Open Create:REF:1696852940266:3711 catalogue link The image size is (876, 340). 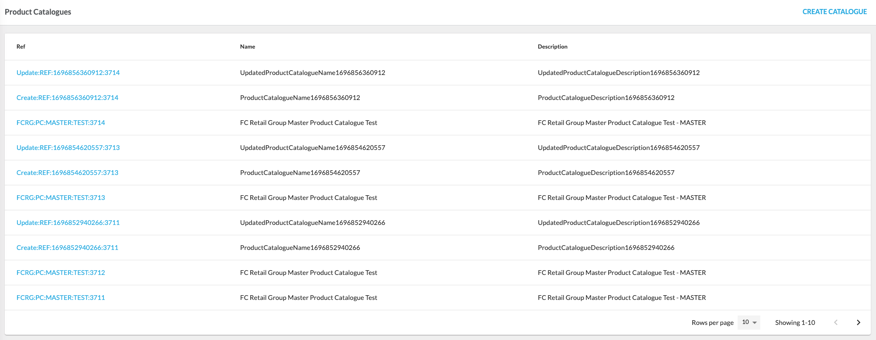pos(67,248)
